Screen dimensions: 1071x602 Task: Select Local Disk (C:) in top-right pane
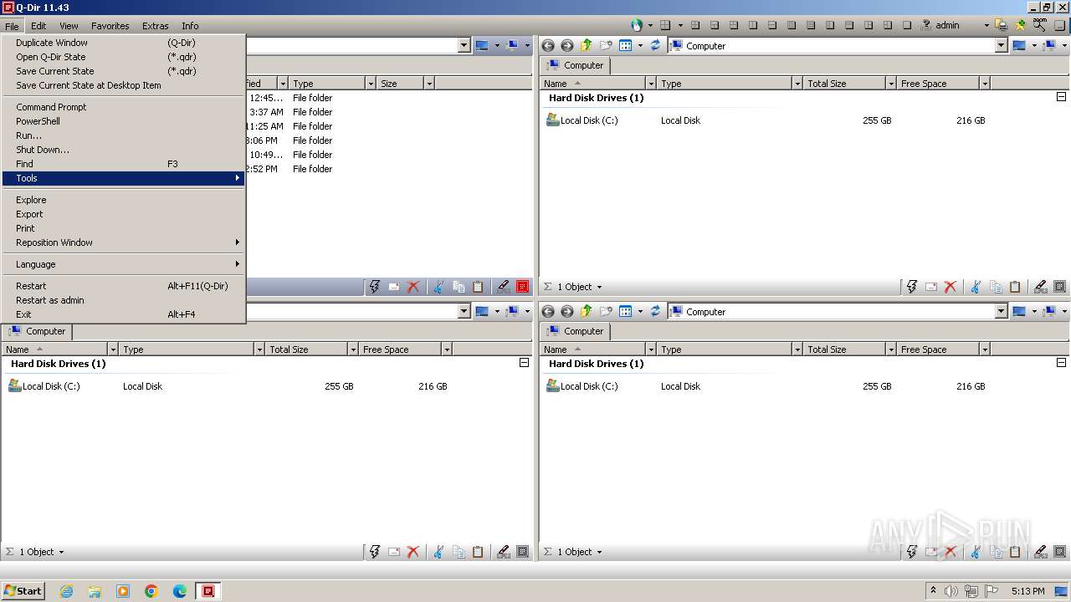[x=582, y=120]
